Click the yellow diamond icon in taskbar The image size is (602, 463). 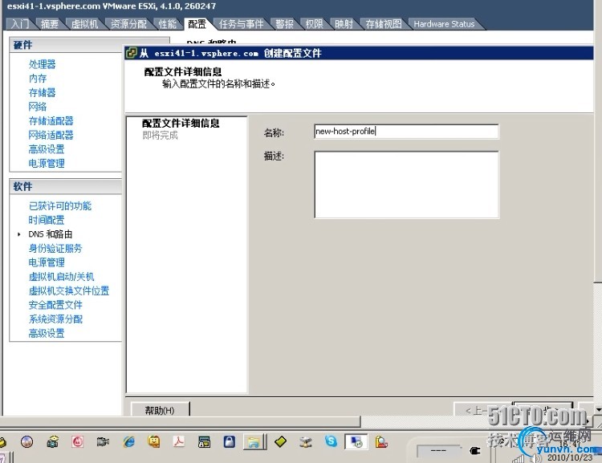pos(280,442)
